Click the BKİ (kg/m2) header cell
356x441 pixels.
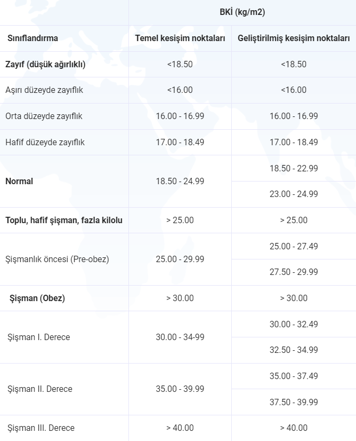pos(242,12)
